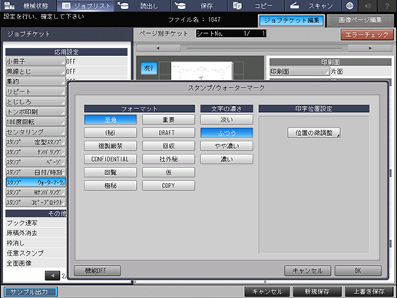
Task: Go to next sheet with right arrow
Action: point(370,48)
